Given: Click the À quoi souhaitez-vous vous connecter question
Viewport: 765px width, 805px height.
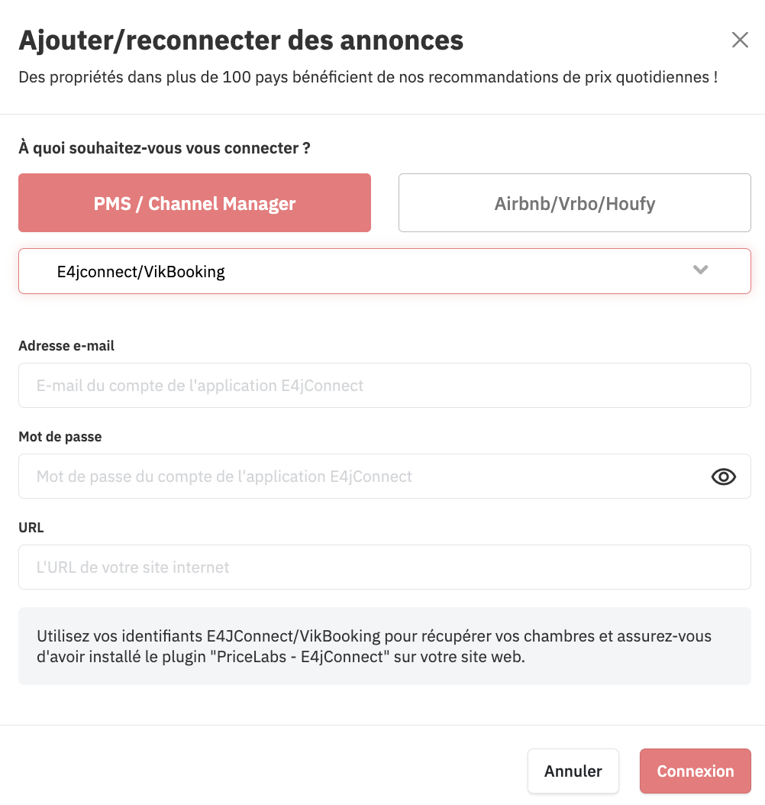Looking at the screenshot, I should (164, 148).
